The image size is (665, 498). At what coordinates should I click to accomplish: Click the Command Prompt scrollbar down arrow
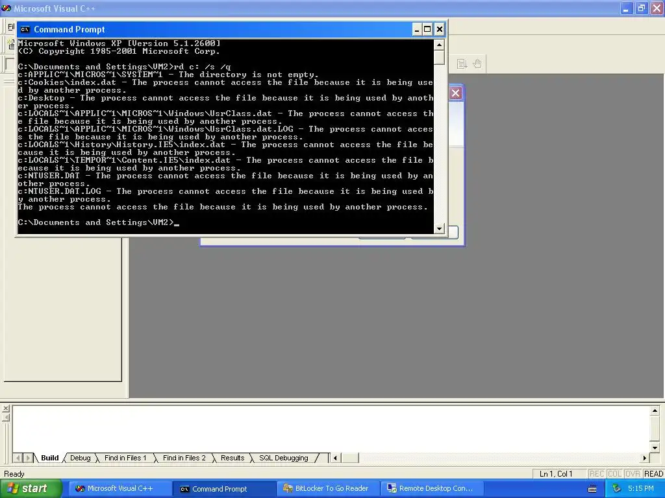[440, 228]
